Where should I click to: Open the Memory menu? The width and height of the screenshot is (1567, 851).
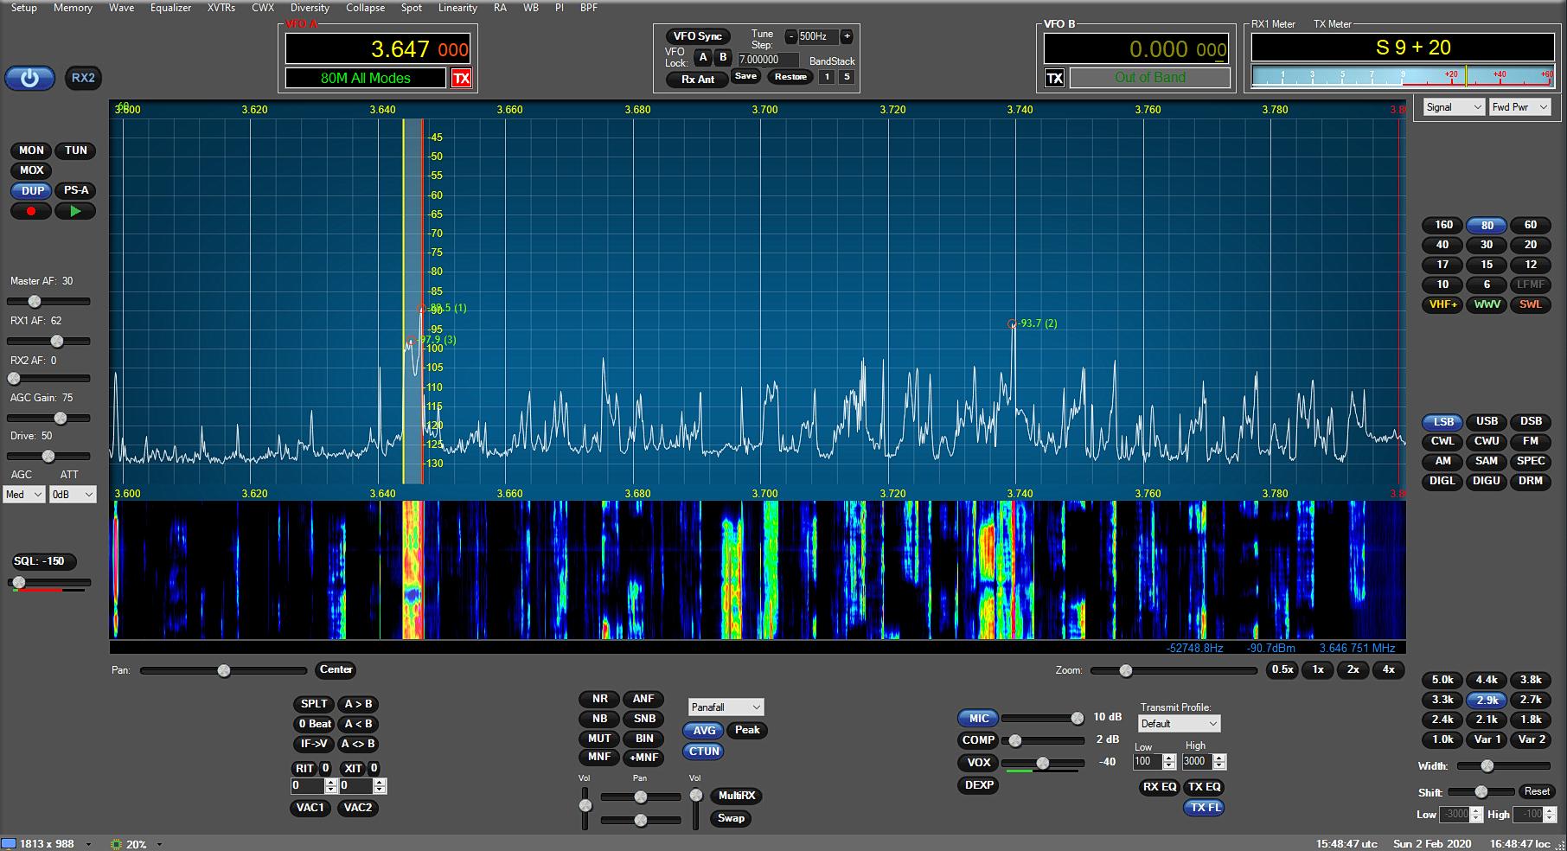pyautogui.click(x=73, y=8)
